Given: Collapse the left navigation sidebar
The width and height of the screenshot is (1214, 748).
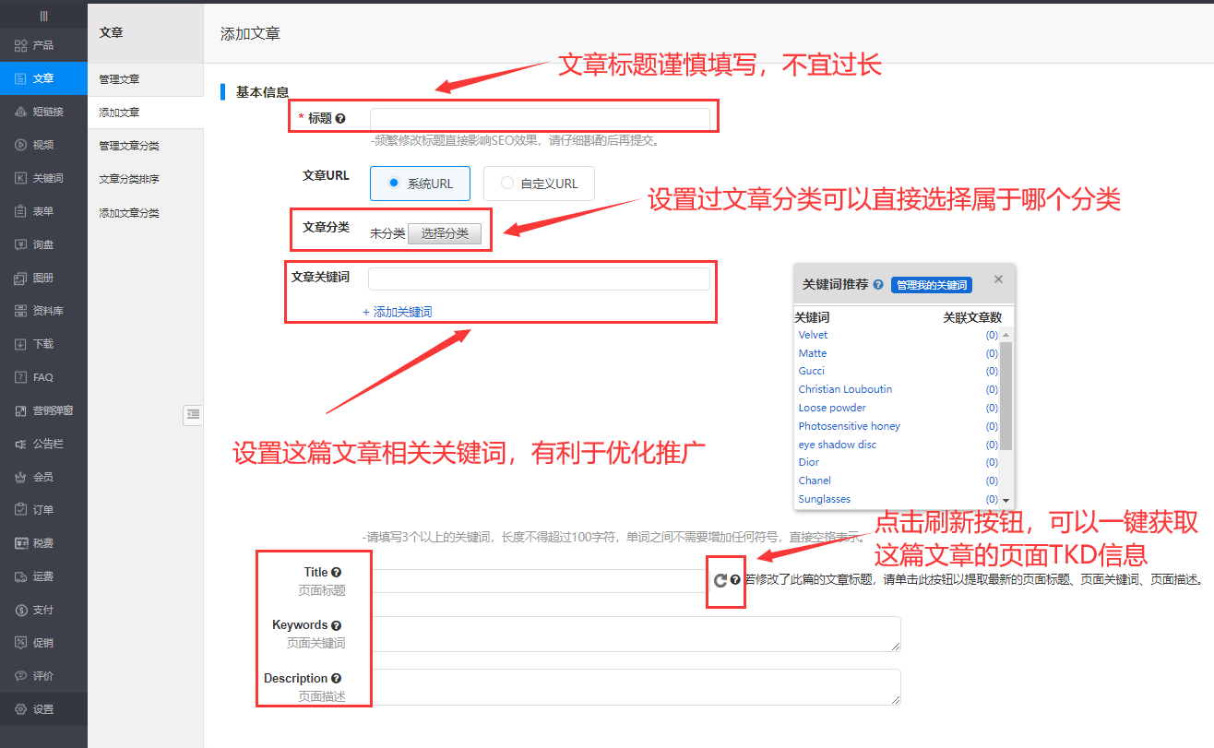Looking at the screenshot, I should [43, 15].
